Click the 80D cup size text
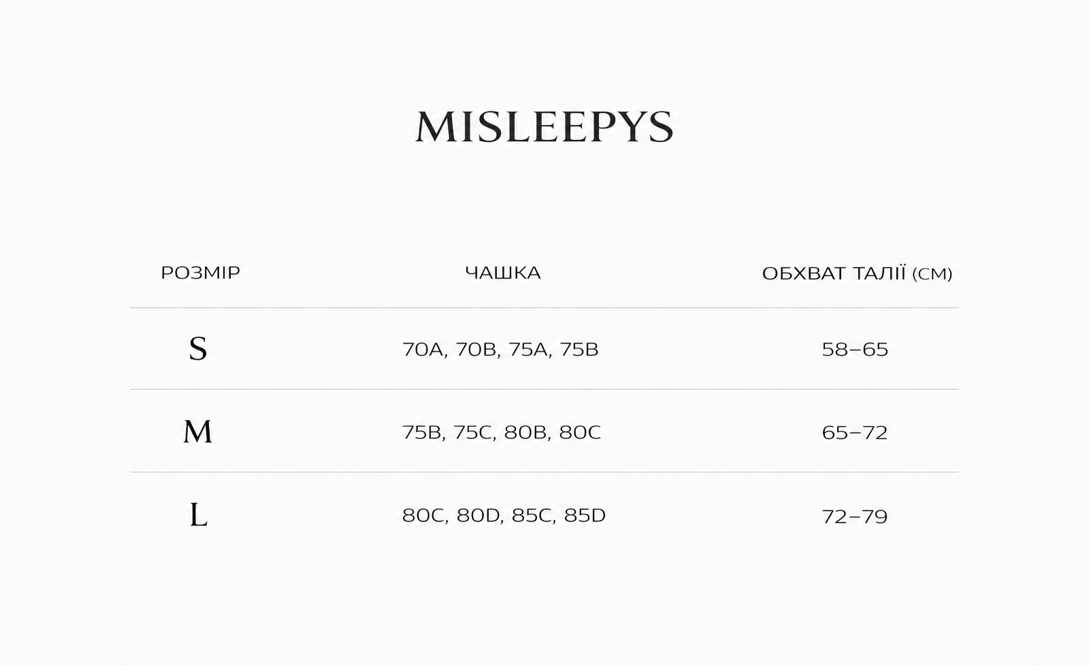Image resolution: width=1089 pixels, height=666 pixels. point(479,516)
